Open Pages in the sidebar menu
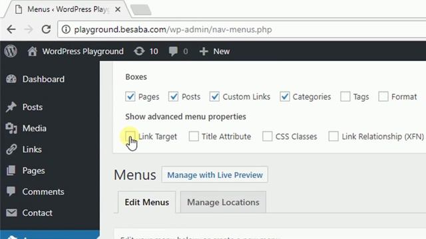Image resolution: width=426 pixels, height=239 pixels. pyautogui.click(x=33, y=171)
